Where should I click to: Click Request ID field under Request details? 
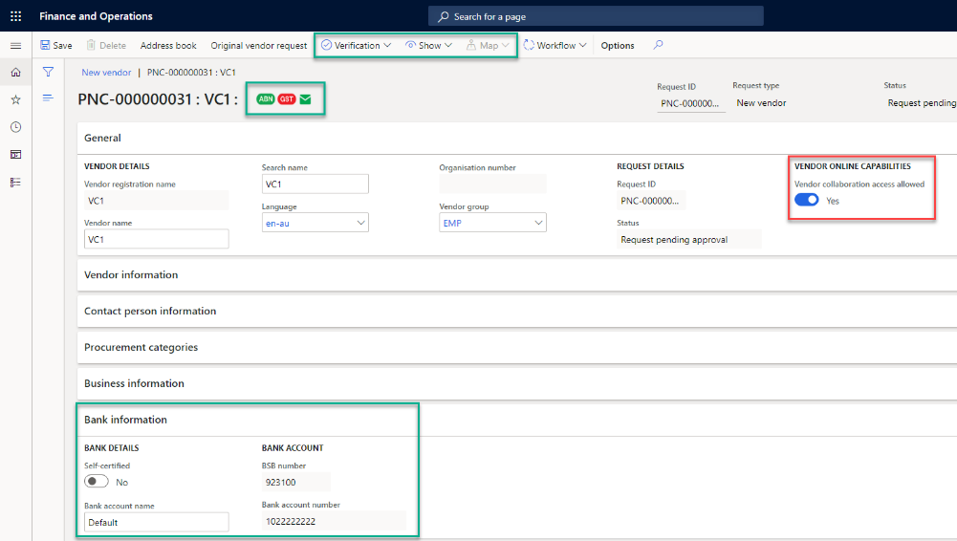point(651,200)
